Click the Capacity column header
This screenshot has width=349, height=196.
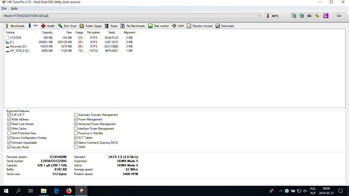[44, 32]
